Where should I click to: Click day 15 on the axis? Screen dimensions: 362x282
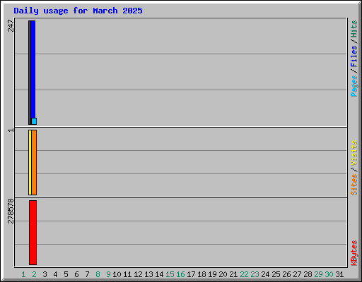coord(170,274)
